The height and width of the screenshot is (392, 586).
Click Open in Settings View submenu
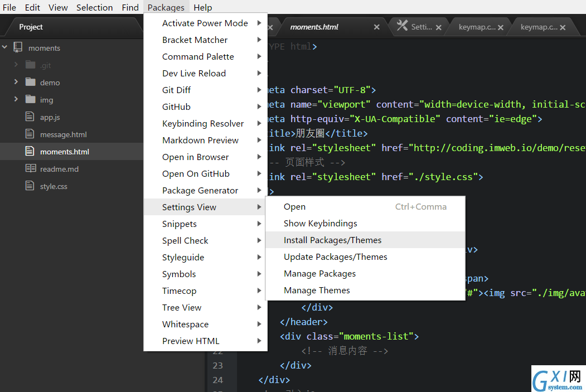click(x=365, y=207)
